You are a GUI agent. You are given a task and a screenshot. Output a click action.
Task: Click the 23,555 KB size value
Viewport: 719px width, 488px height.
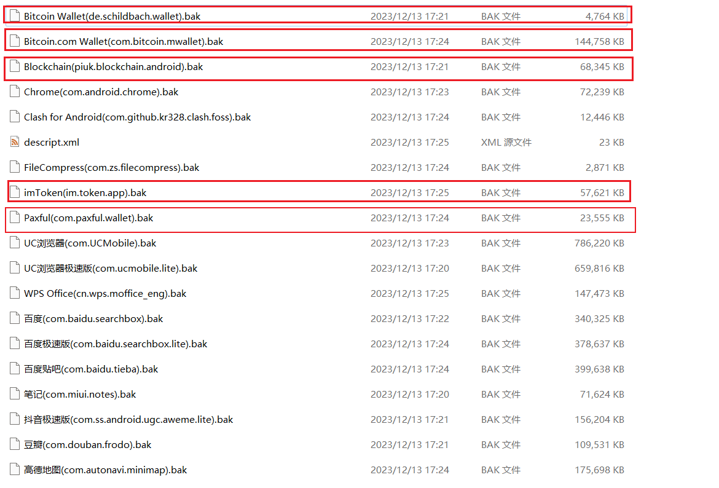point(602,218)
